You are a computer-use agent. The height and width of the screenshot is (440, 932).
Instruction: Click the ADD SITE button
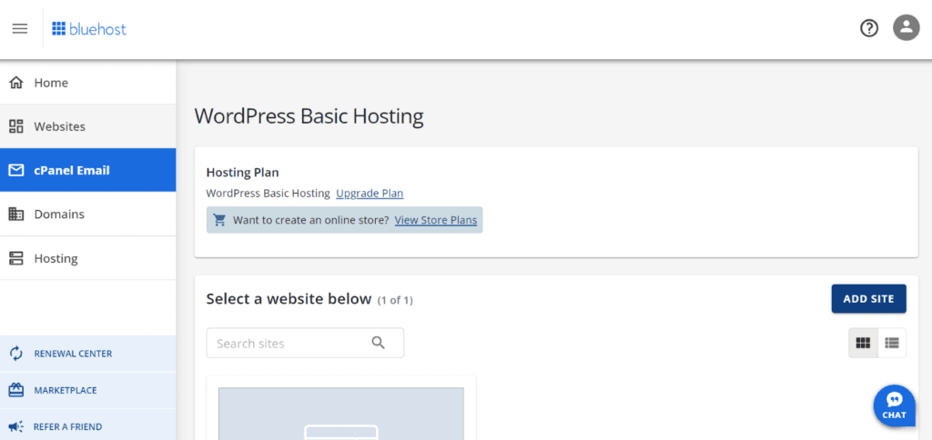(868, 299)
